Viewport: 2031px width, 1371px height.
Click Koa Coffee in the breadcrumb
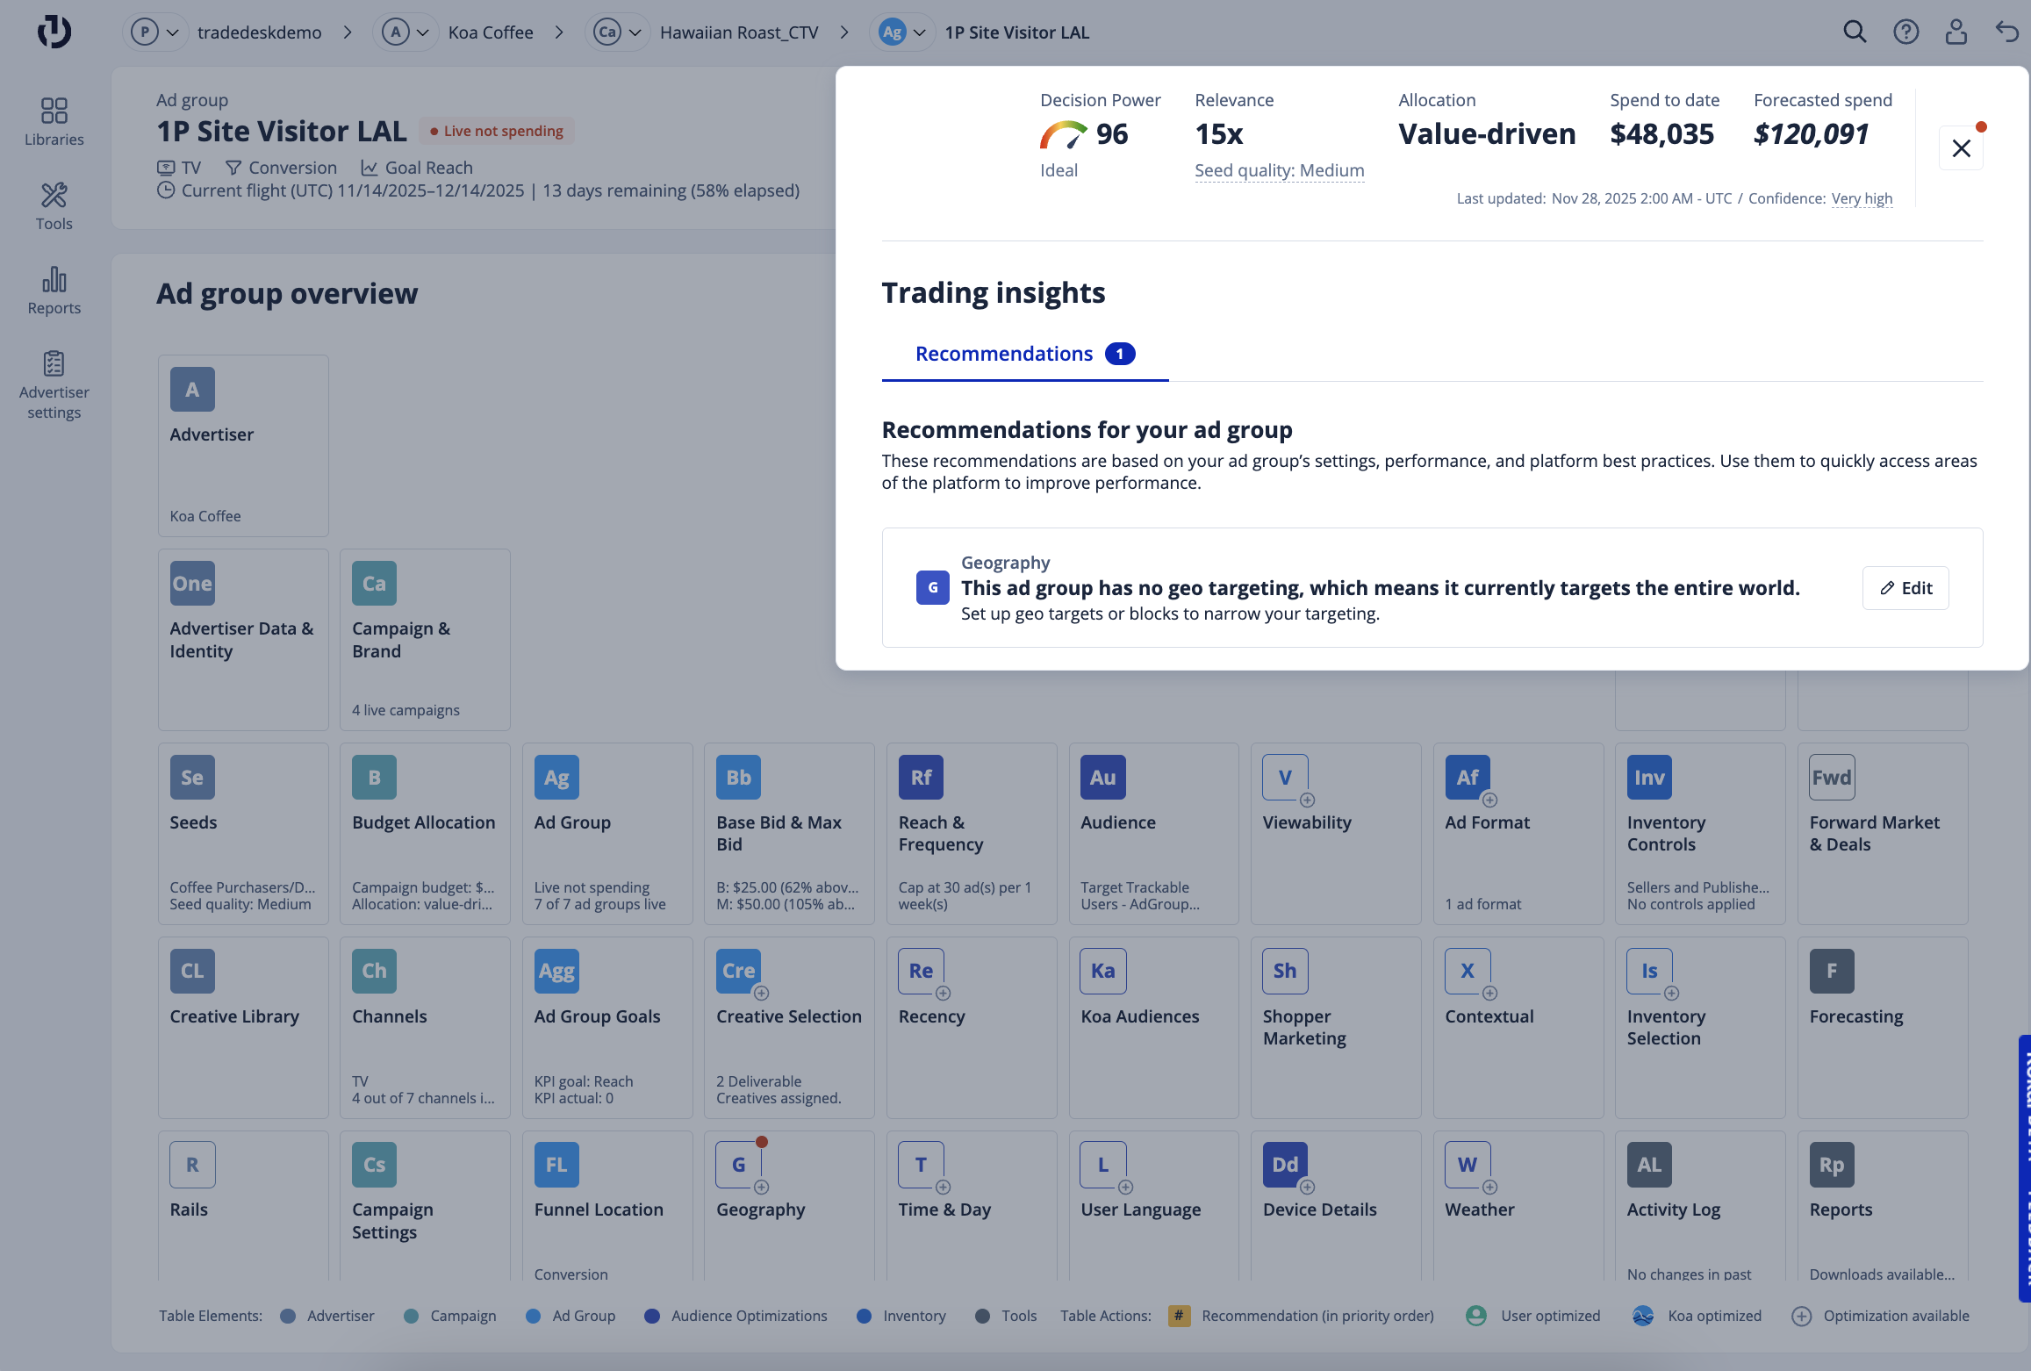pyautogui.click(x=490, y=32)
